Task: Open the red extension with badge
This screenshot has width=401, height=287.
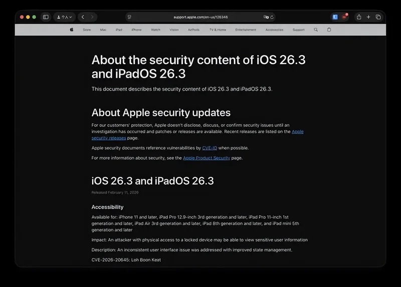Action: click(x=344, y=17)
